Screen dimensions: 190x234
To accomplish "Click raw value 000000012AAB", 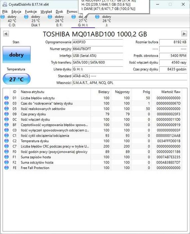I will pyautogui.click(x=168, y=136).
